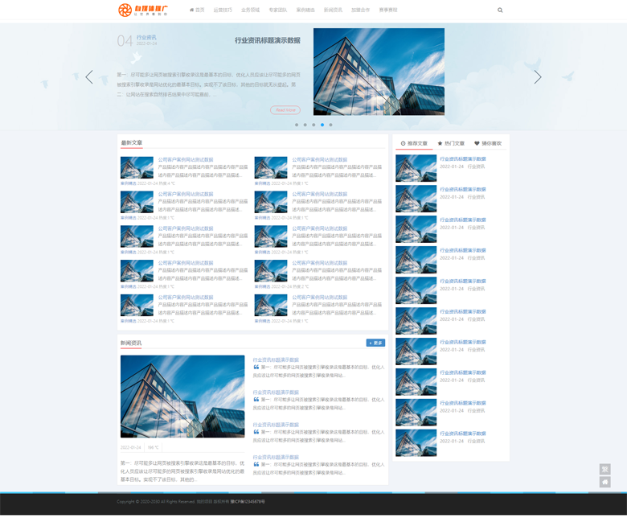The width and height of the screenshot is (627, 522).
Task: Advance carousel with right arrow
Action: coord(538,77)
